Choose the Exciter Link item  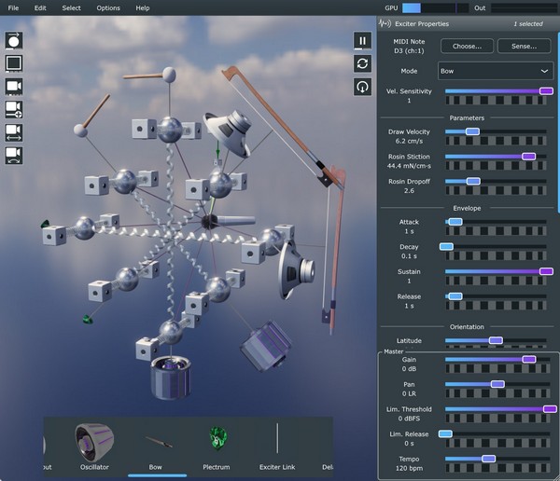click(x=276, y=444)
